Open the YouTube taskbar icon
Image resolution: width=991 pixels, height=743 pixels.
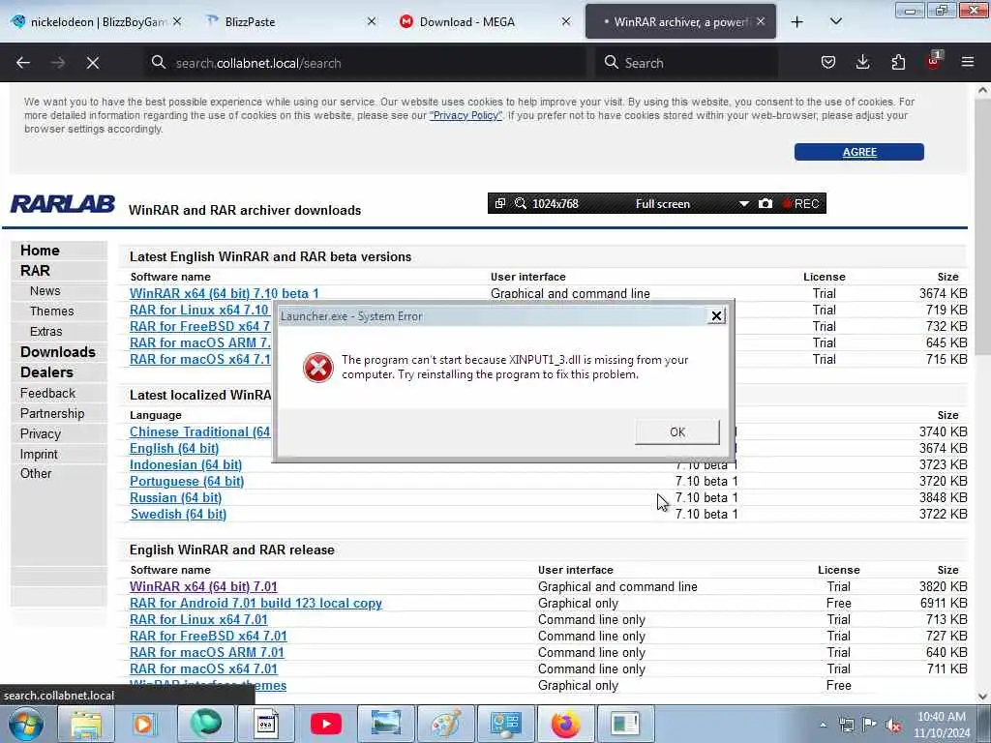point(326,724)
